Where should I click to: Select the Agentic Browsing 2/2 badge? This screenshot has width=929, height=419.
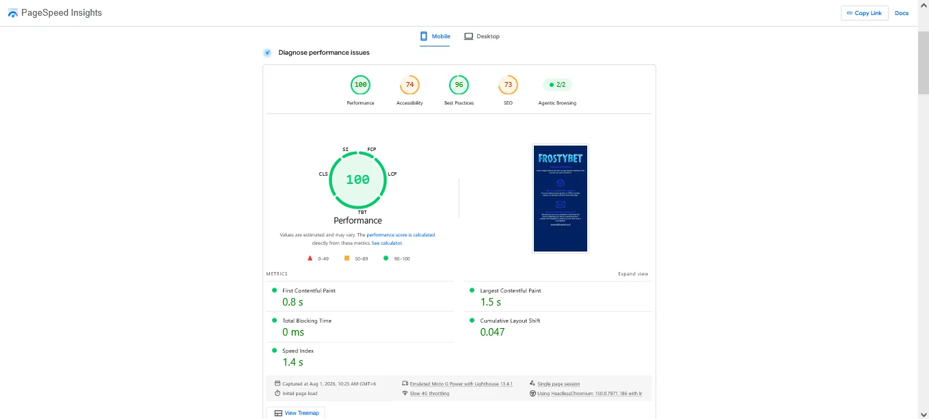[x=557, y=85]
